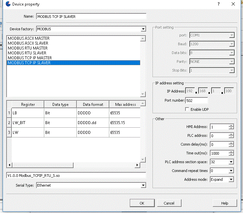The width and height of the screenshot is (243, 213).
Task: Click register table horizontal scroll left arrow
Action: (9, 165)
